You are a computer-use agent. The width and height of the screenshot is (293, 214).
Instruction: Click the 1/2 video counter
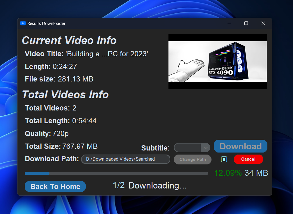pyautogui.click(x=119, y=185)
